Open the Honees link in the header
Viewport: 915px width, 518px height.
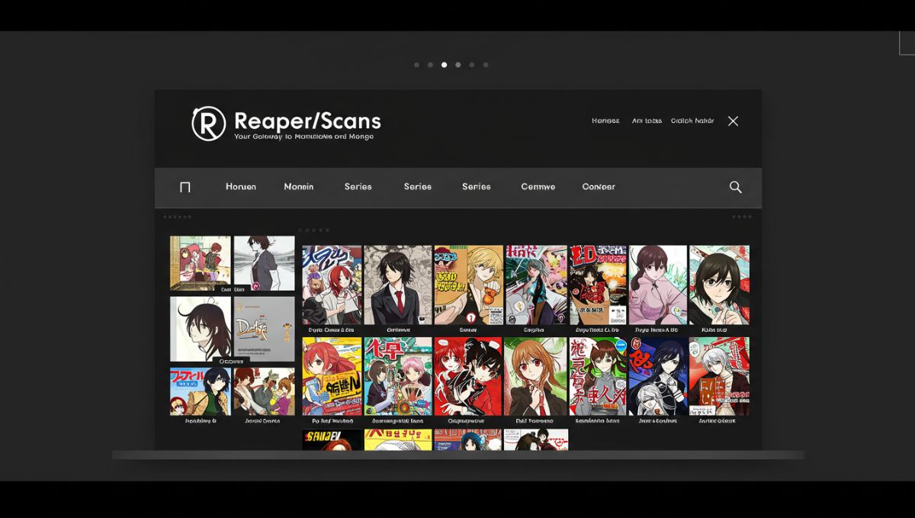(605, 121)
